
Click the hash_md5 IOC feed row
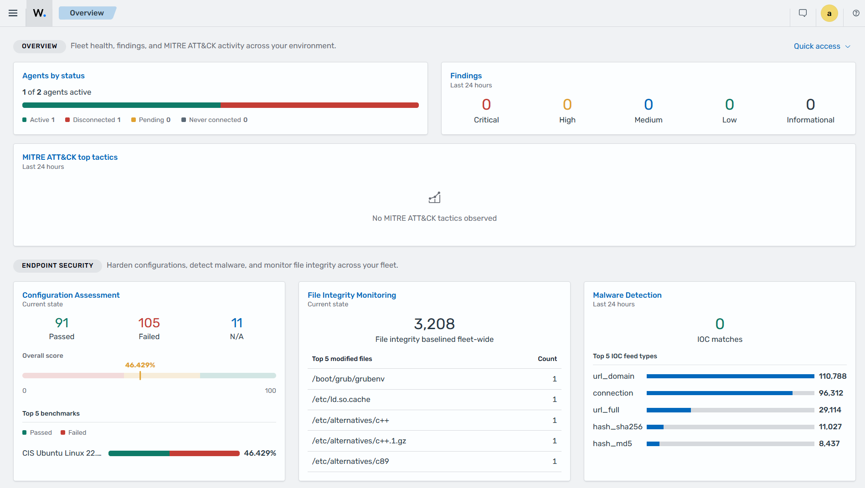tap(720, 443)
